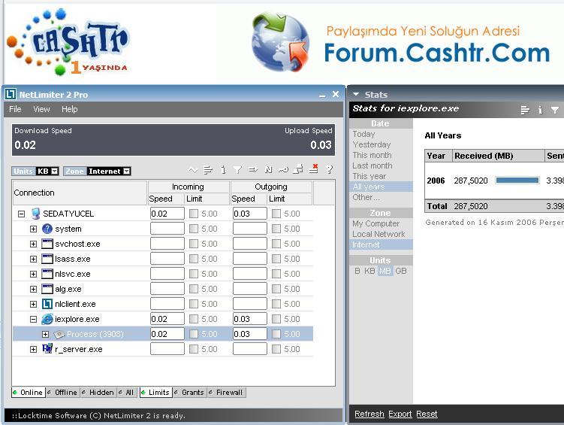The height and width of the screenshot is (425, 564).
Task: Click the nlclient.exe NetLimiter icon
Action: pos(47,304)
